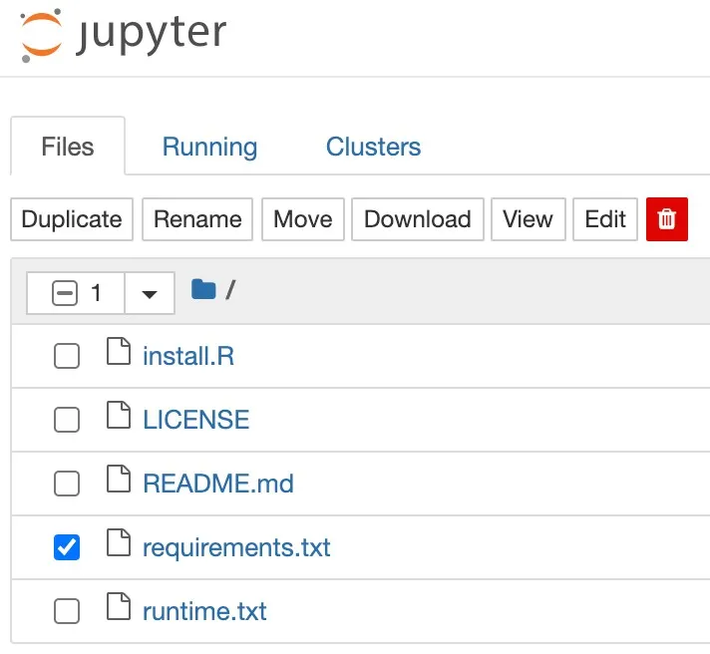
Task: Uncheck the requirements.txt checkbox
Action: pos(67,547)
